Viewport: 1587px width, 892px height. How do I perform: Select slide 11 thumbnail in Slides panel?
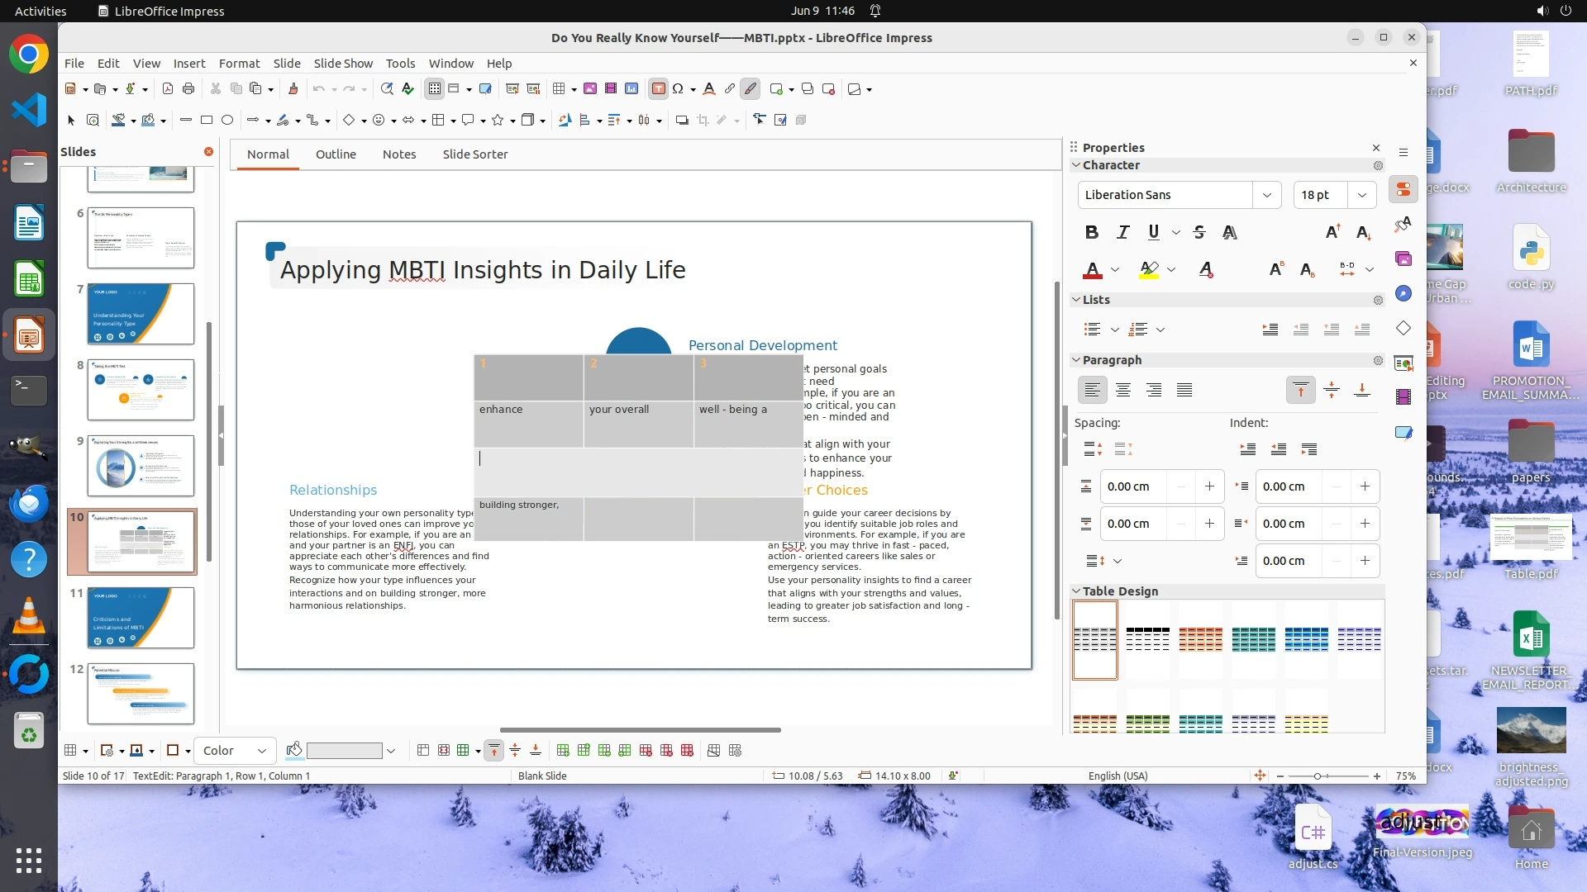click(141, 618)
